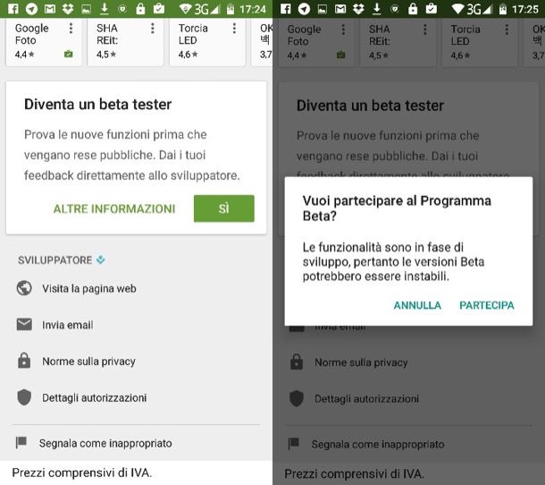The image size is (545, 485).
Task: Tap the 17:24 clock in status bar
Action: tap(253, 10)
